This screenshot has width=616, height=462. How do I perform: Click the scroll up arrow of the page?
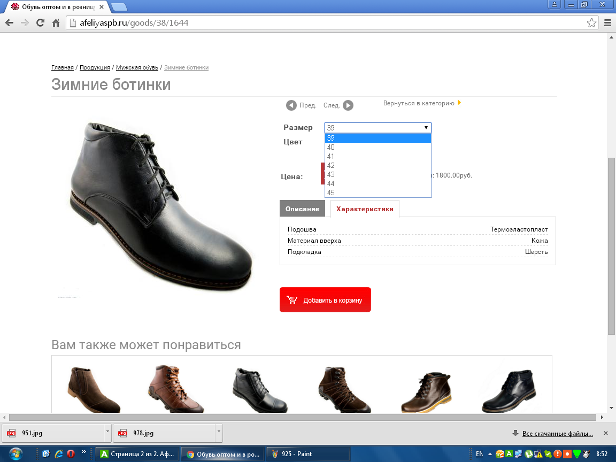(x=611, y=38)
